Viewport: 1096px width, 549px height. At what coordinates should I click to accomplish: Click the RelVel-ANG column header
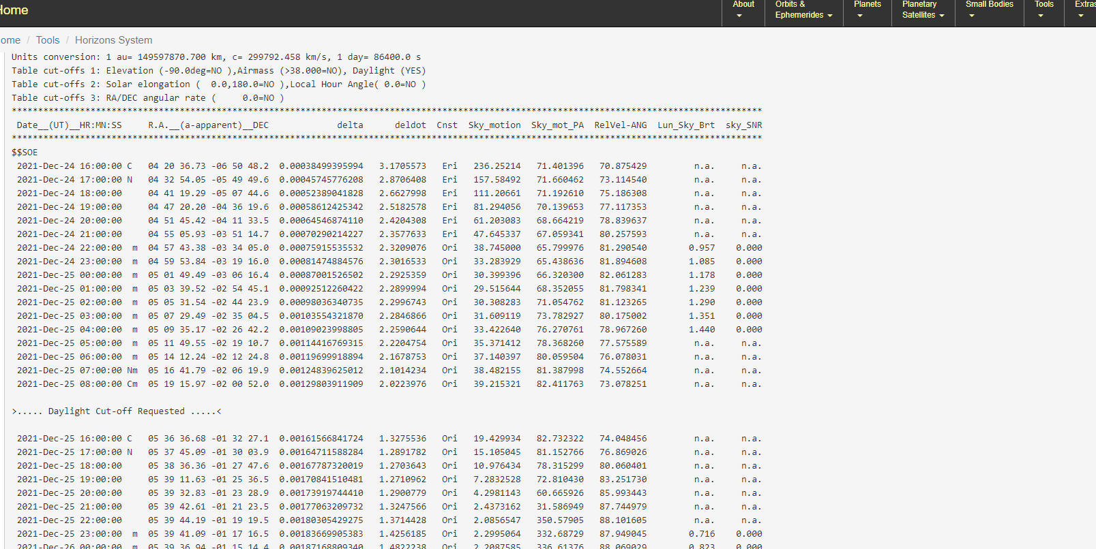pyautogui.click(x=621, y=125)
